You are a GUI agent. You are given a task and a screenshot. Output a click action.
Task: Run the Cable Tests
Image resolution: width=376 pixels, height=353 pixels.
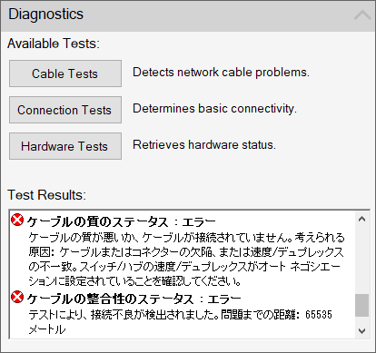65,74
